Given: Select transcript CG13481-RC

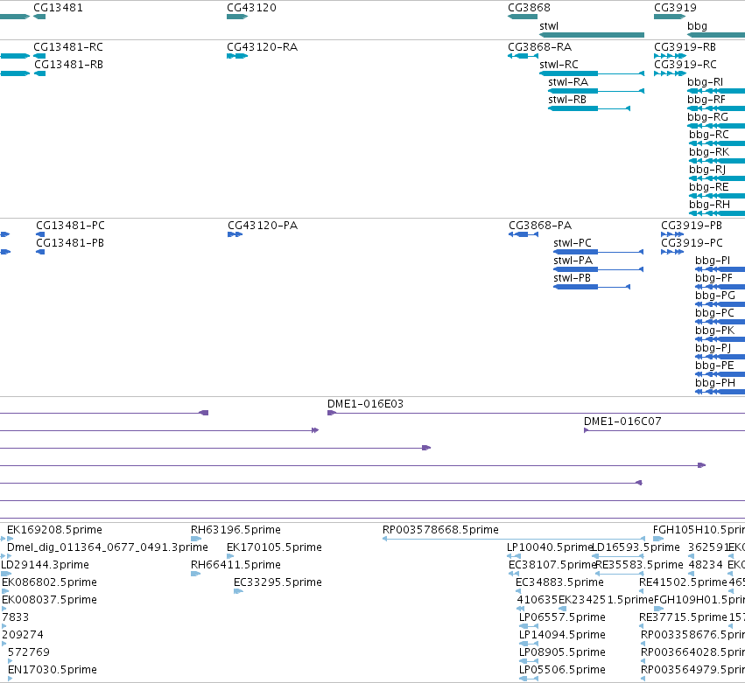Looking at the screenshot, I should coord(68,47).
